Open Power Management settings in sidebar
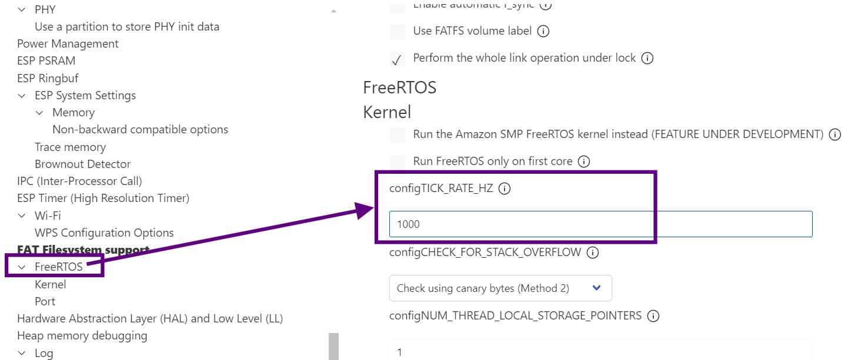The image size is (848, 360). tap(68, 44)
